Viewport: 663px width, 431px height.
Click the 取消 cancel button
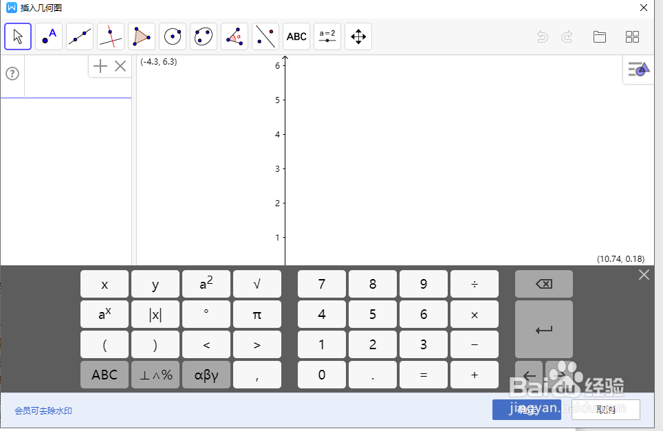coord(605,410)
